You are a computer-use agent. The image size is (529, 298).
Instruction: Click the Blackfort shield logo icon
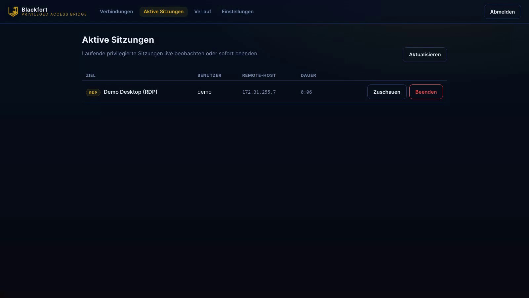point(13,12)
